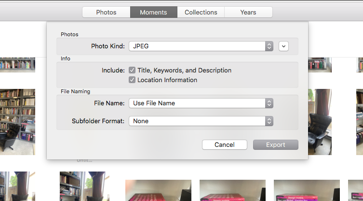This screenshot has width=363, height=201.
Task: Select leftmost pink book thumbnail
Action: tap(158, 190)
